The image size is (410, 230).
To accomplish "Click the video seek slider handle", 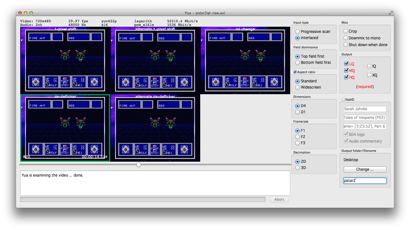I will (139, 165).
